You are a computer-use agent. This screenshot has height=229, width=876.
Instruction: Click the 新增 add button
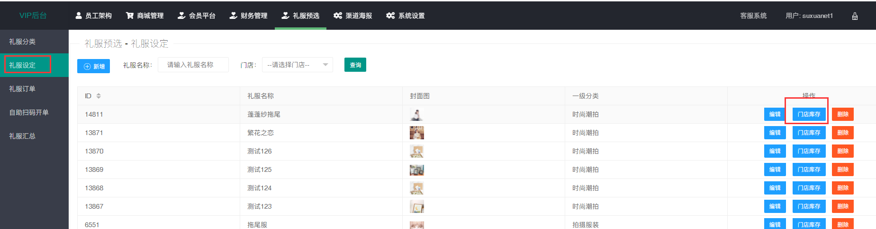point(93,67)
